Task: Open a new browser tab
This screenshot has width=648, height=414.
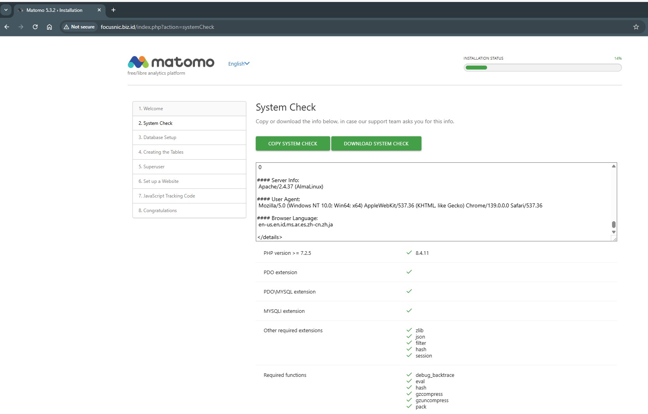Action: (113, 10)
